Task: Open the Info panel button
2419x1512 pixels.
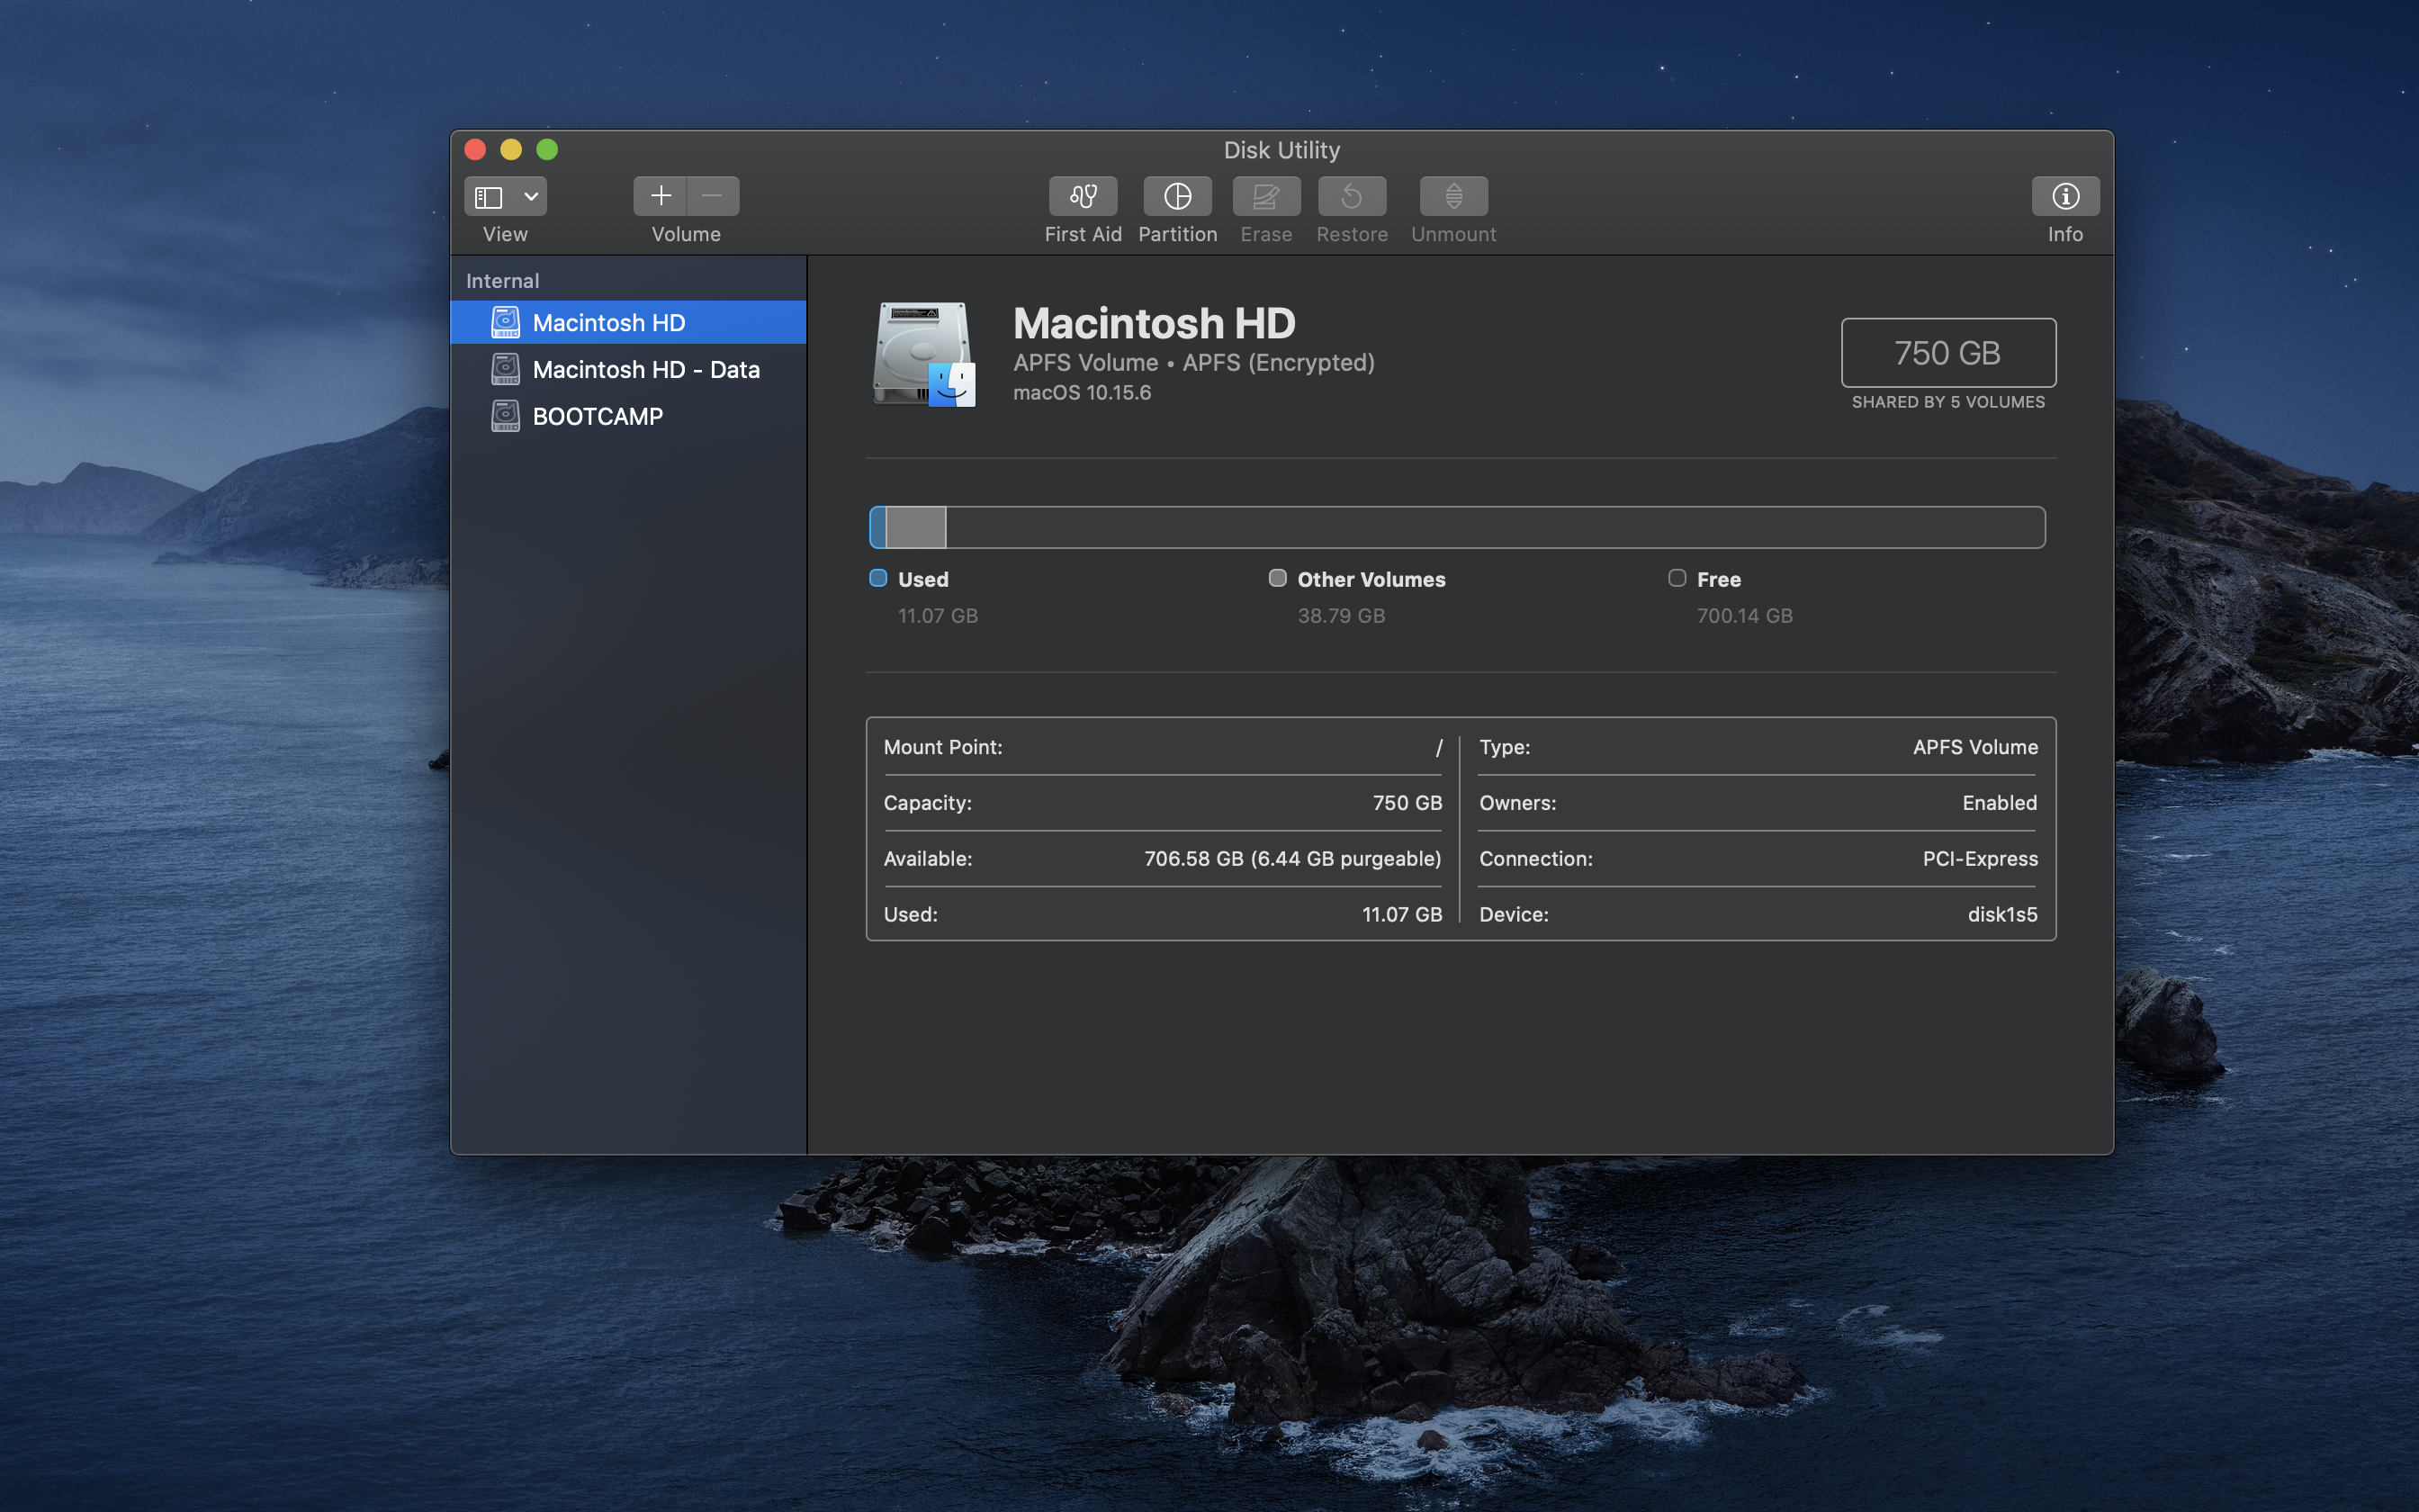Action: [x=2064, y=196]
